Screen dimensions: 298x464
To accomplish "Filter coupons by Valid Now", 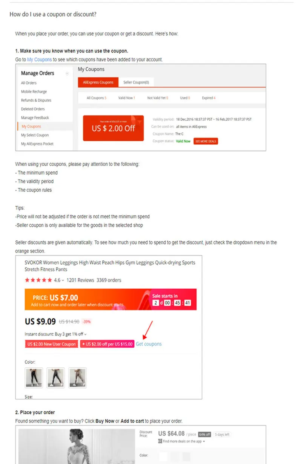I will tap(126, 98).
